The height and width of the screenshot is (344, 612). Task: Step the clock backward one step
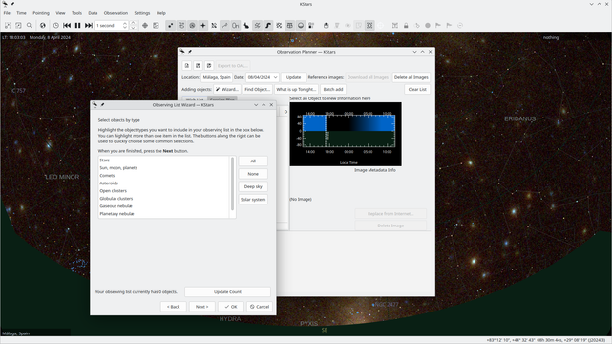click(67, 26)
